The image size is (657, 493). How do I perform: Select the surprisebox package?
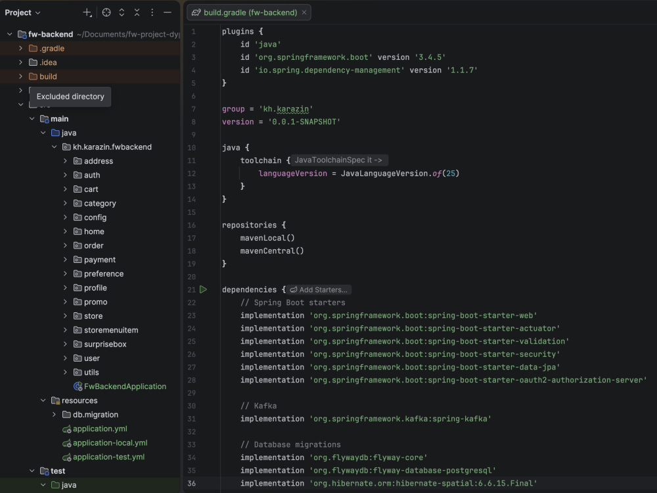[104, 344]
